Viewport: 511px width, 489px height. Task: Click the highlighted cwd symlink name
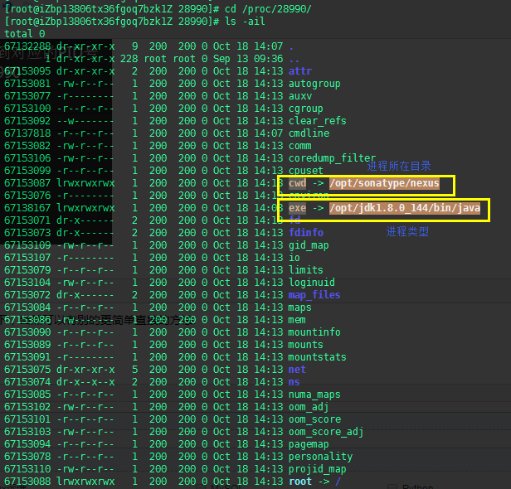click(297, 183)
